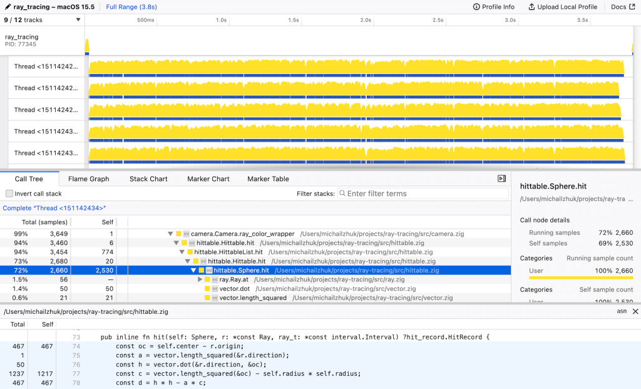The image size is (641, 389).
Task: Toggle the sidebar panel icon
Action: (x=501, y=179)
